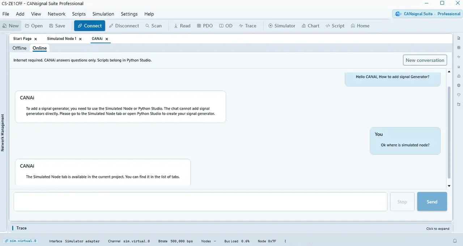Viewport: 463px width, 246px height.
Task: Close the CANAi tab
Action: [x=107, y=39]
